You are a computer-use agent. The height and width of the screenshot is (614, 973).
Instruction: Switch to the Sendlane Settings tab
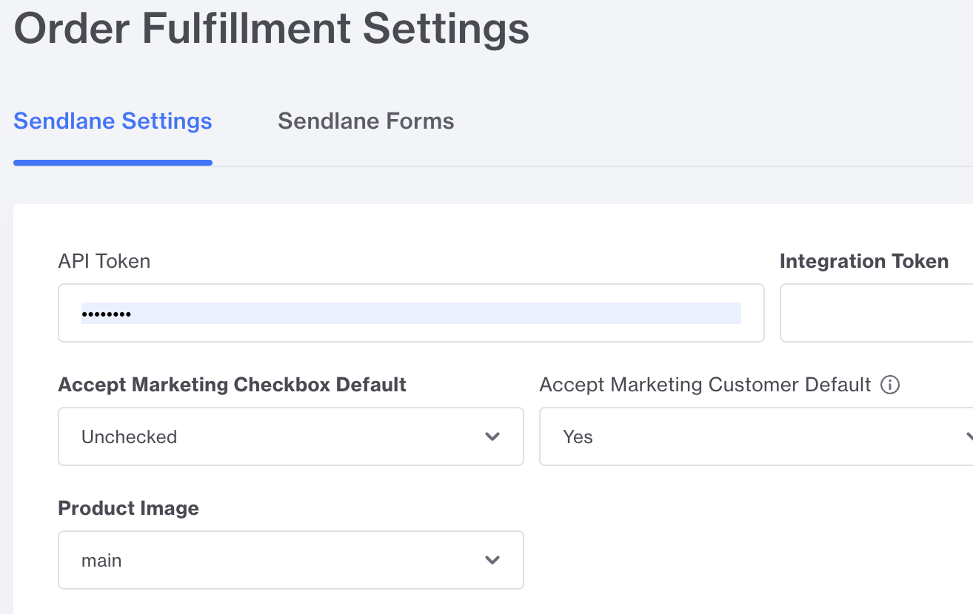[x=113, y=121]
